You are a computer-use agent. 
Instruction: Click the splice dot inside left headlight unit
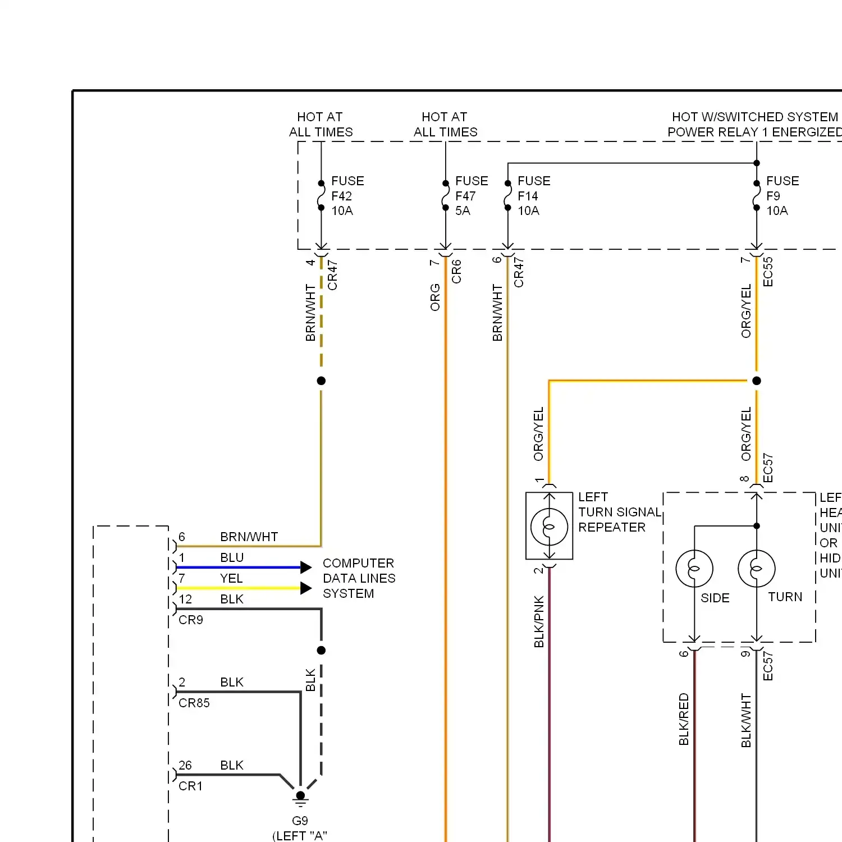(757, 526)
